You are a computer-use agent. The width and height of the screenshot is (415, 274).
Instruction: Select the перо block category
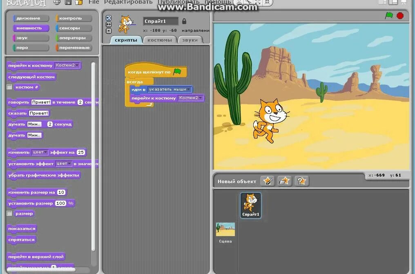pos(31,48)
